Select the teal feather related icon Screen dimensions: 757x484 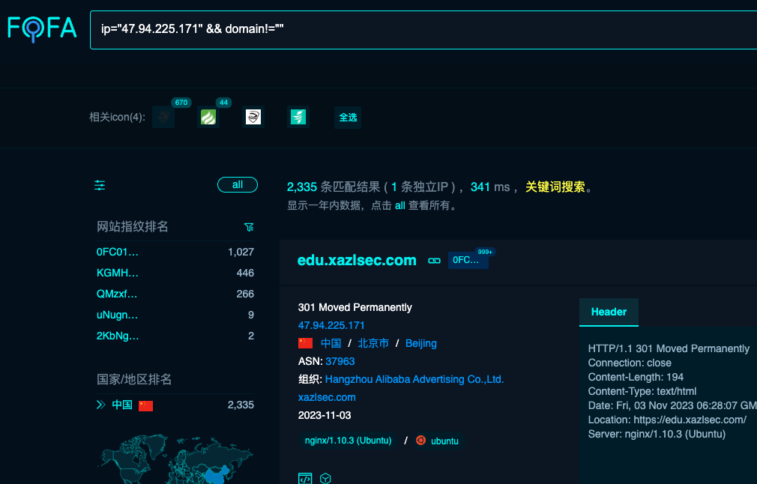(x=298, y=117)
